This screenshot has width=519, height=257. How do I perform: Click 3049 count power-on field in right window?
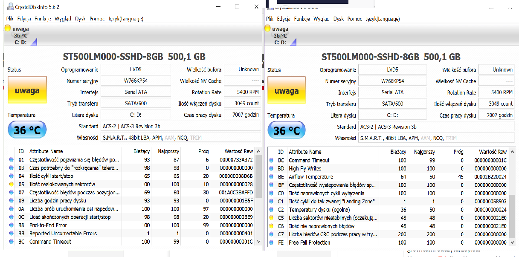pos(496,104)
